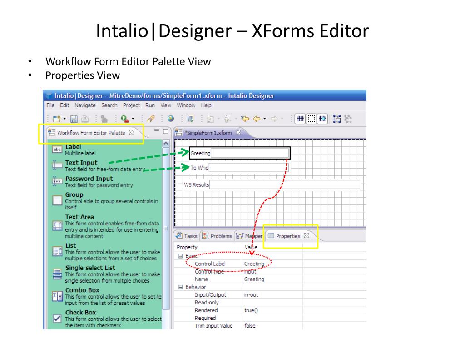The height and width of the screenshot is (349, 465).
Task: Click the group elements toolbar icon
Action: click(337, 119)
